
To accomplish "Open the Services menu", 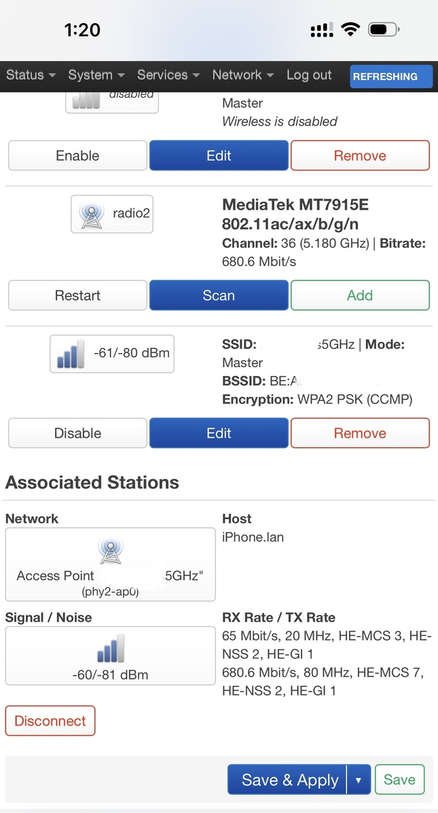I will coord(168,75).
